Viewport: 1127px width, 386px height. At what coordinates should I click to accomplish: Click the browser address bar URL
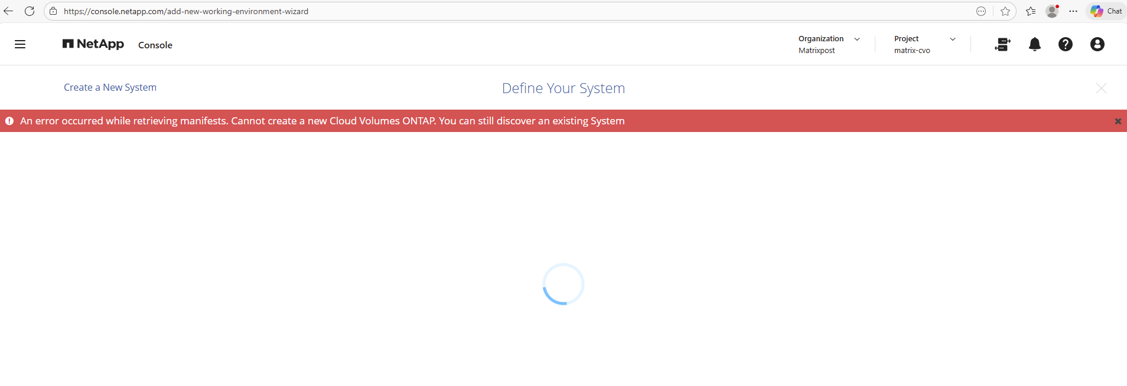(x=186, y=11)
